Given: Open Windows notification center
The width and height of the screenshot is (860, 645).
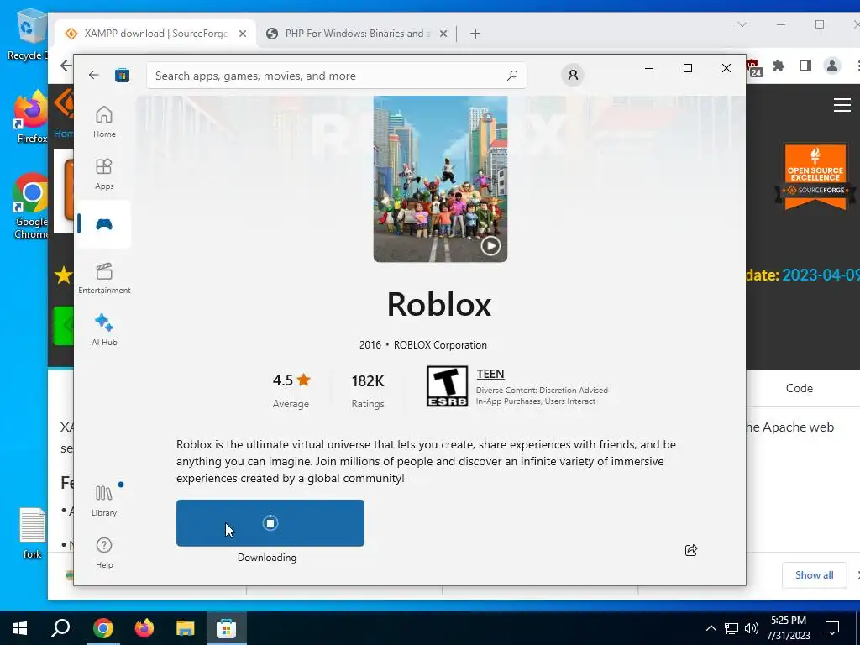Looking at the screenshot, I should pos(832,628).
